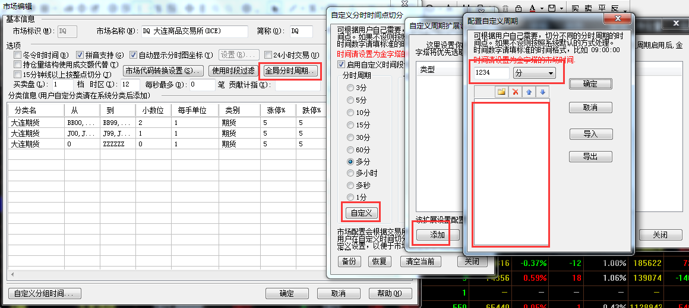
Task: Select the 15分 period radio button
Action: (350, 125)
